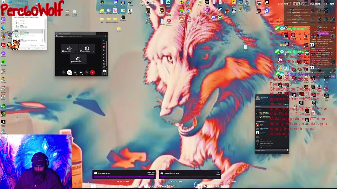Toggle the camera in Guest Star window
This screenshot has width=337, height=189.
pyautogui.click(x=69, y=72)
